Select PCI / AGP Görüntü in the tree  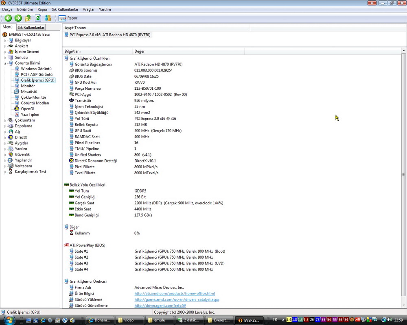(37, 74)
